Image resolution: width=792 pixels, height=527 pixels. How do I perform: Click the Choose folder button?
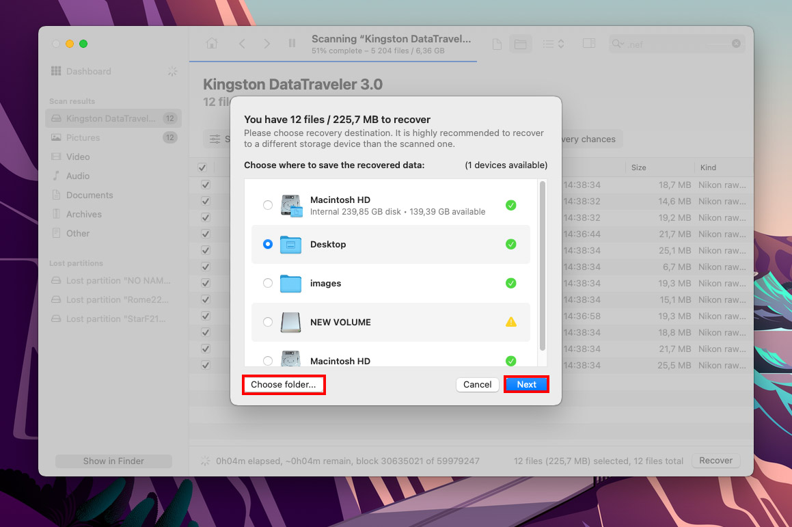tap(284, 384)
